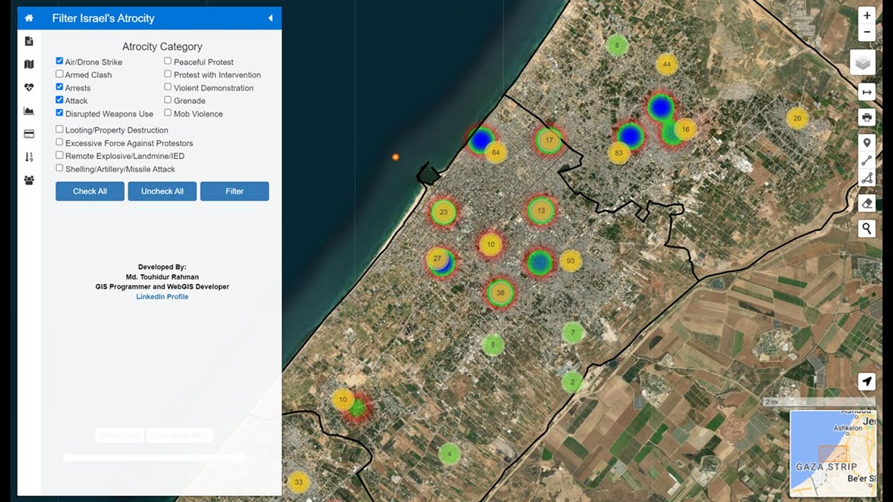Open the cluster marker labeled 83
Image resolution: width=893 pixels, height=502 pixels.
click(619, 153)
